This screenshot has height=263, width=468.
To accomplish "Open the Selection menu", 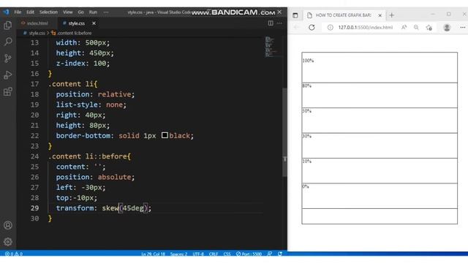I will pyautogui.click(x=48, y=12).
